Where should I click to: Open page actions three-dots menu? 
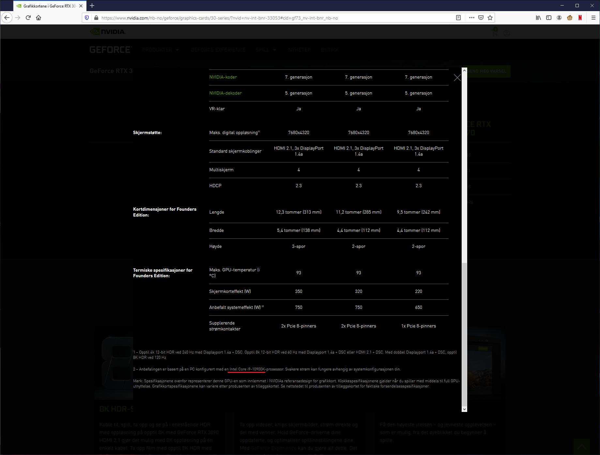[472, 18]
